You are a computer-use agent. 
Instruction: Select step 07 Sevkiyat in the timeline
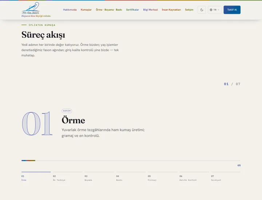pos(226,177)
